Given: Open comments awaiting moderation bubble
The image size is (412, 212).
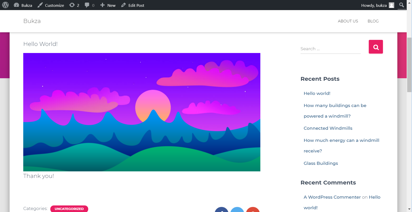Looking at the screenshot, I should pos(89,5).
